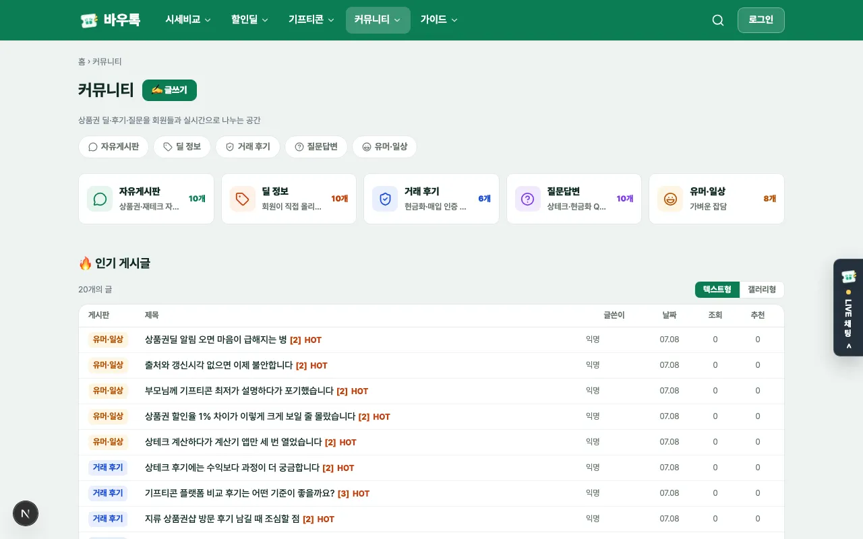
Task: Open post 상품권딜 알림 오면 마음이 급해지는 병
Action: click(216, 340)
